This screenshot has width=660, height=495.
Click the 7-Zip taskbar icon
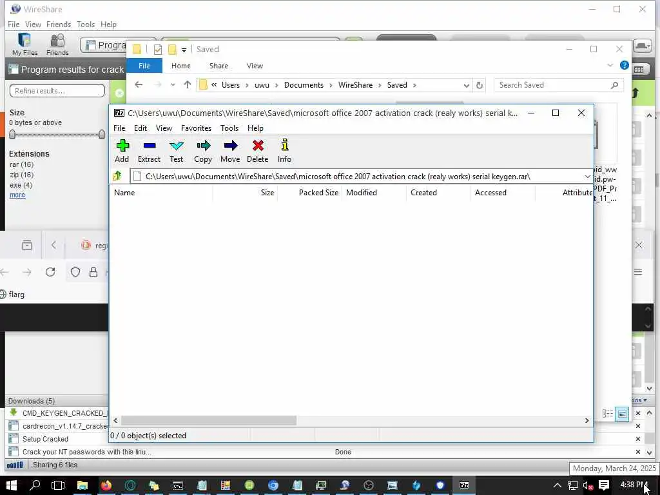point(464,485)
